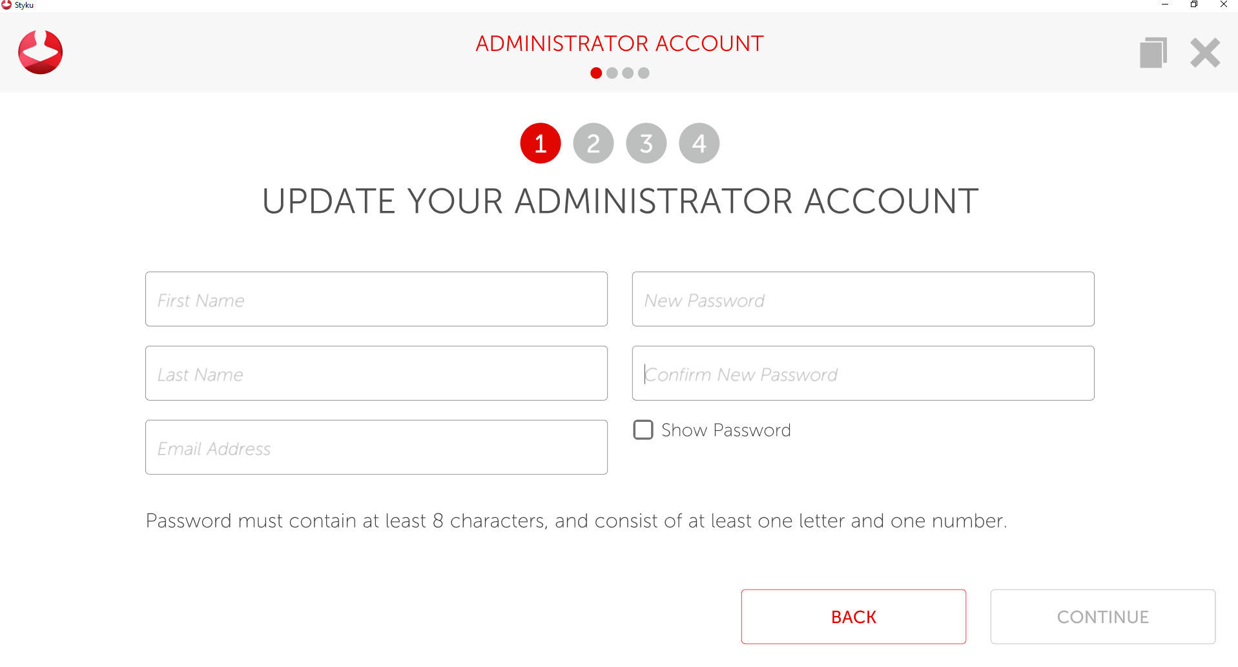The image size is (1238, 667).
Task: Jump to step 3 circle
Action: pyautogui.click(x=646, y=143)
